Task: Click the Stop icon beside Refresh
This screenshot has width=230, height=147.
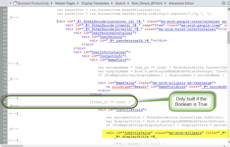Action: (228, 3)
